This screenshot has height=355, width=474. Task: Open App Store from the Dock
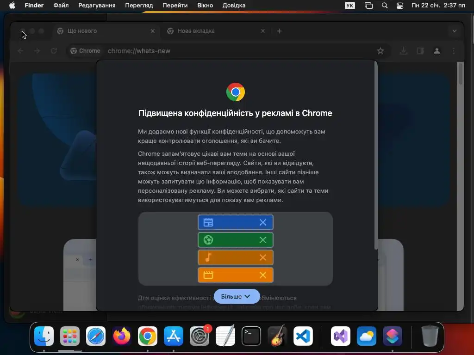pyautogui.click(x=174, y=336)
